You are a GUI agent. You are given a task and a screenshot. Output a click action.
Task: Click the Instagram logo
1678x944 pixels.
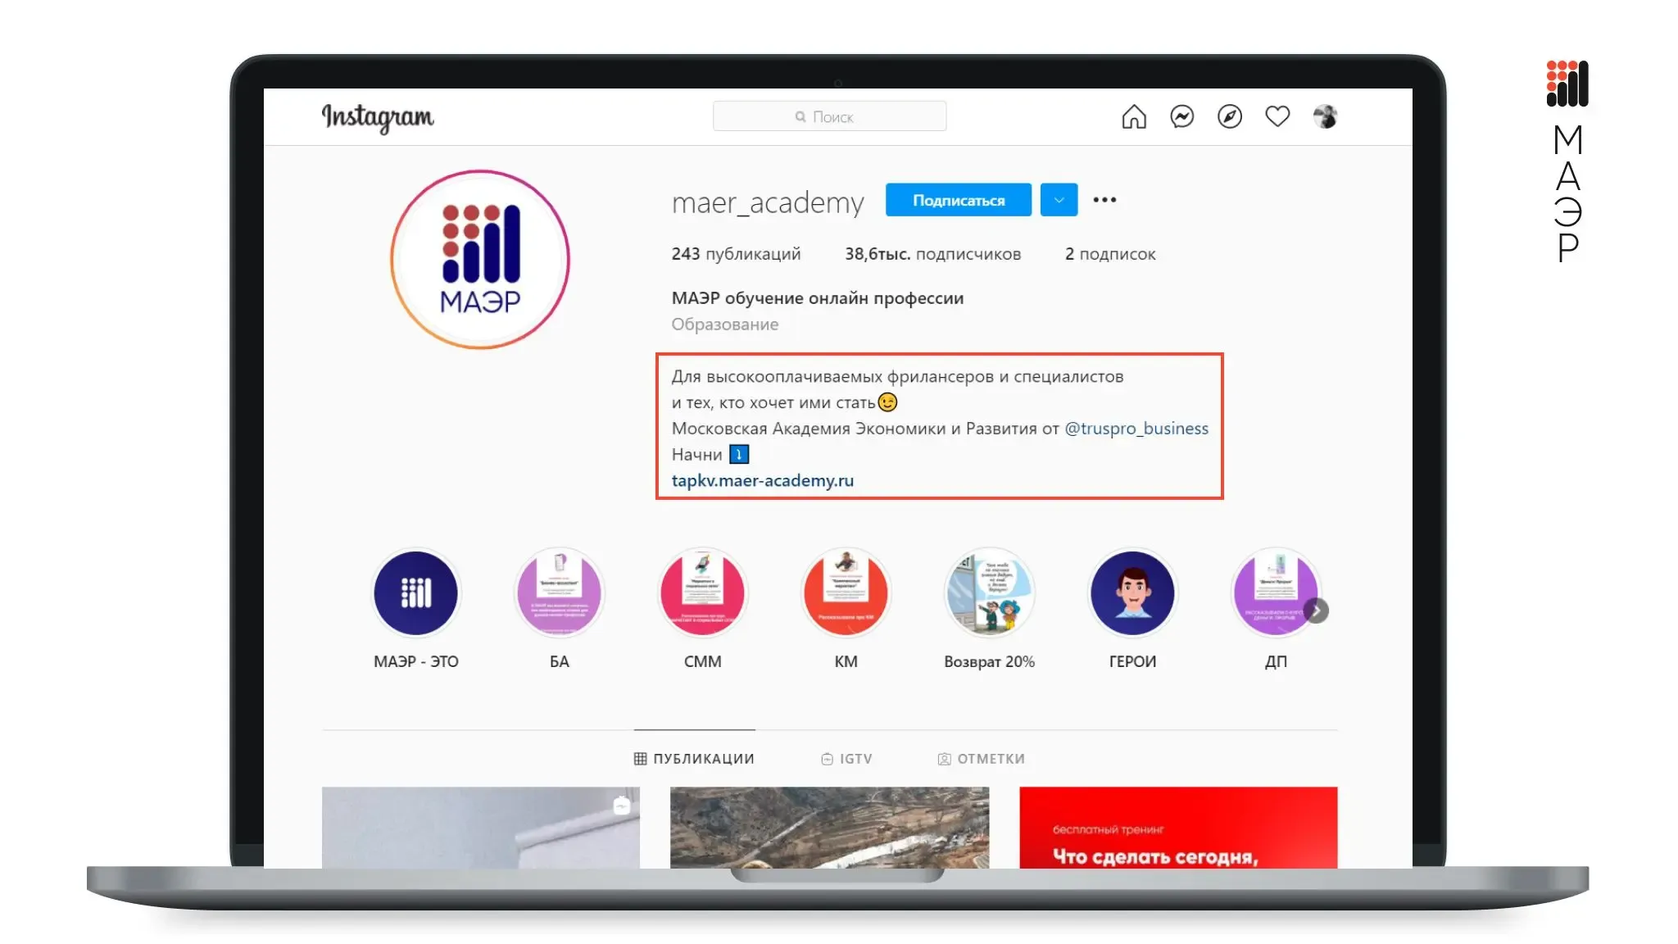[378, 117]
